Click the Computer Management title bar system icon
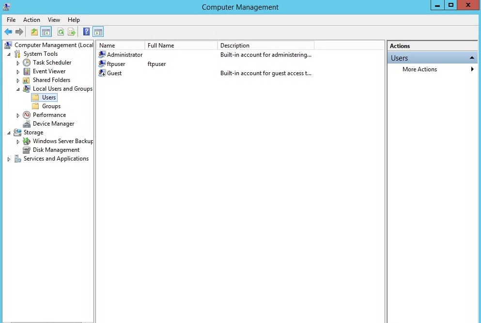 6,6
